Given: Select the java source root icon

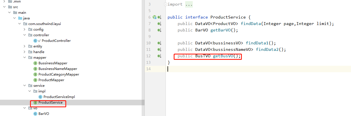Looking at the screenshot, I should click(20, 18).
